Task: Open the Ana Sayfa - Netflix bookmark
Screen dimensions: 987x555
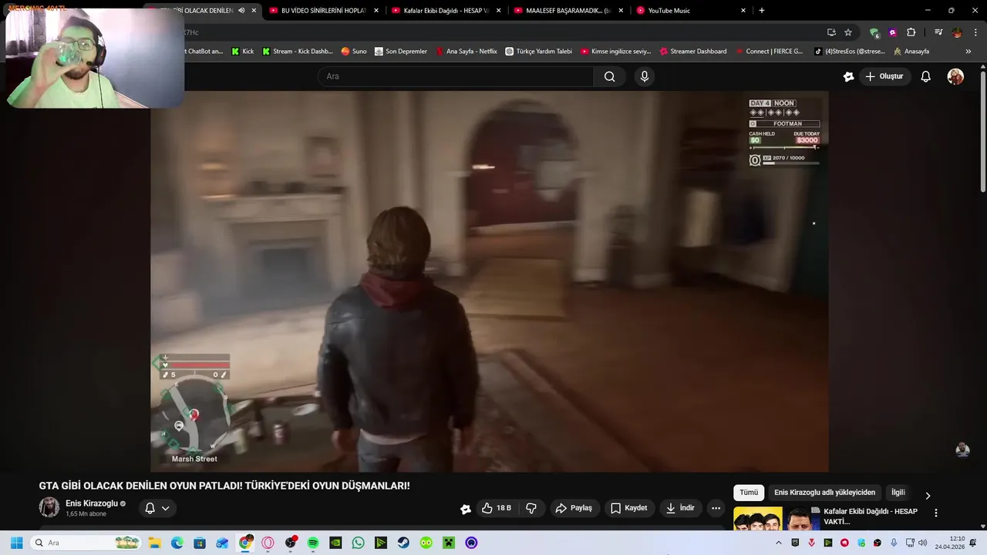Action: [467, 52]
